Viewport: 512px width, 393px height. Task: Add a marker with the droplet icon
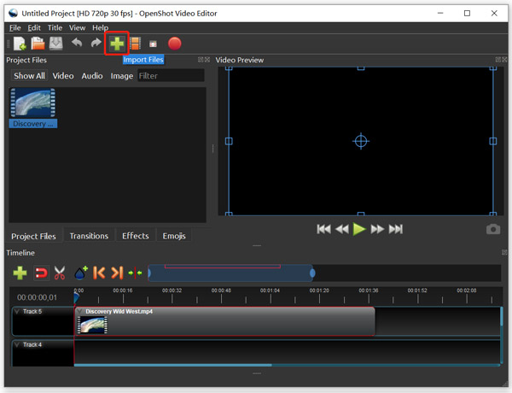pyautogui.click(x=81, y=273)
